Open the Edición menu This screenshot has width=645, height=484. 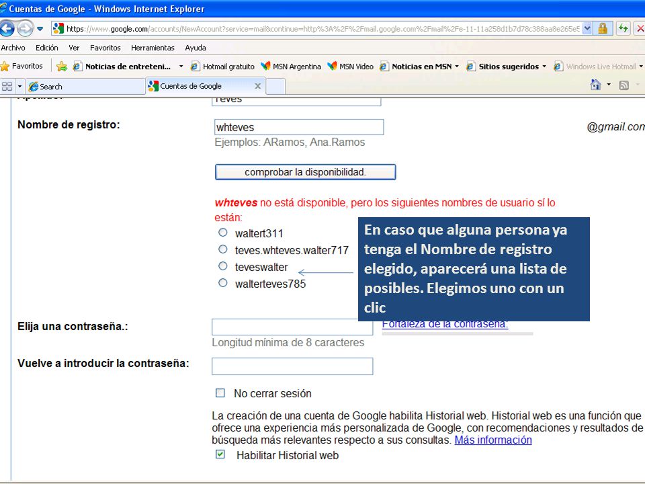[47, 48]
